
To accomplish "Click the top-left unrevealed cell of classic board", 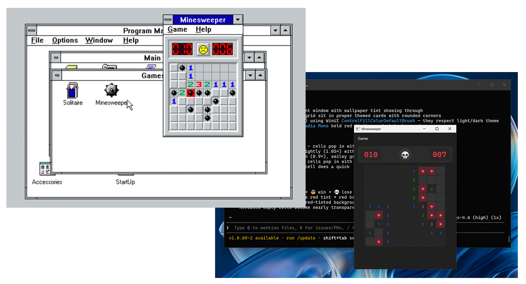I will click(x=174, y=67).
